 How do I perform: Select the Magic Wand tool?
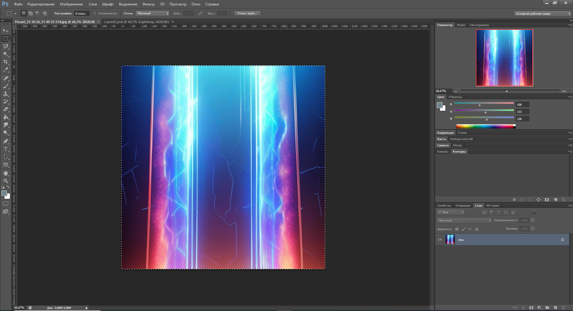coord(6,54)
